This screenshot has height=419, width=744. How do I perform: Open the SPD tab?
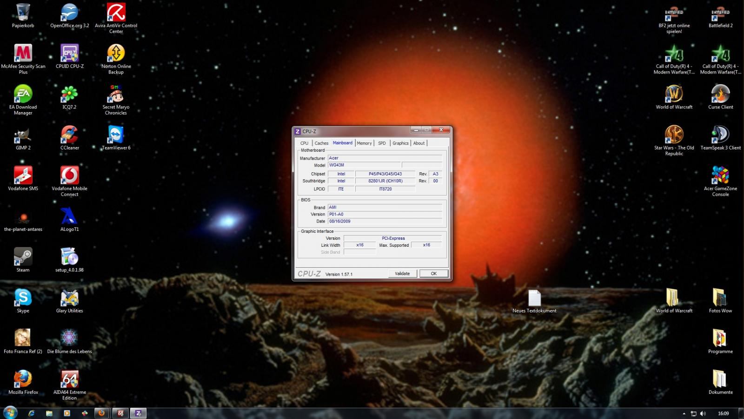click(x=382, y=143)
